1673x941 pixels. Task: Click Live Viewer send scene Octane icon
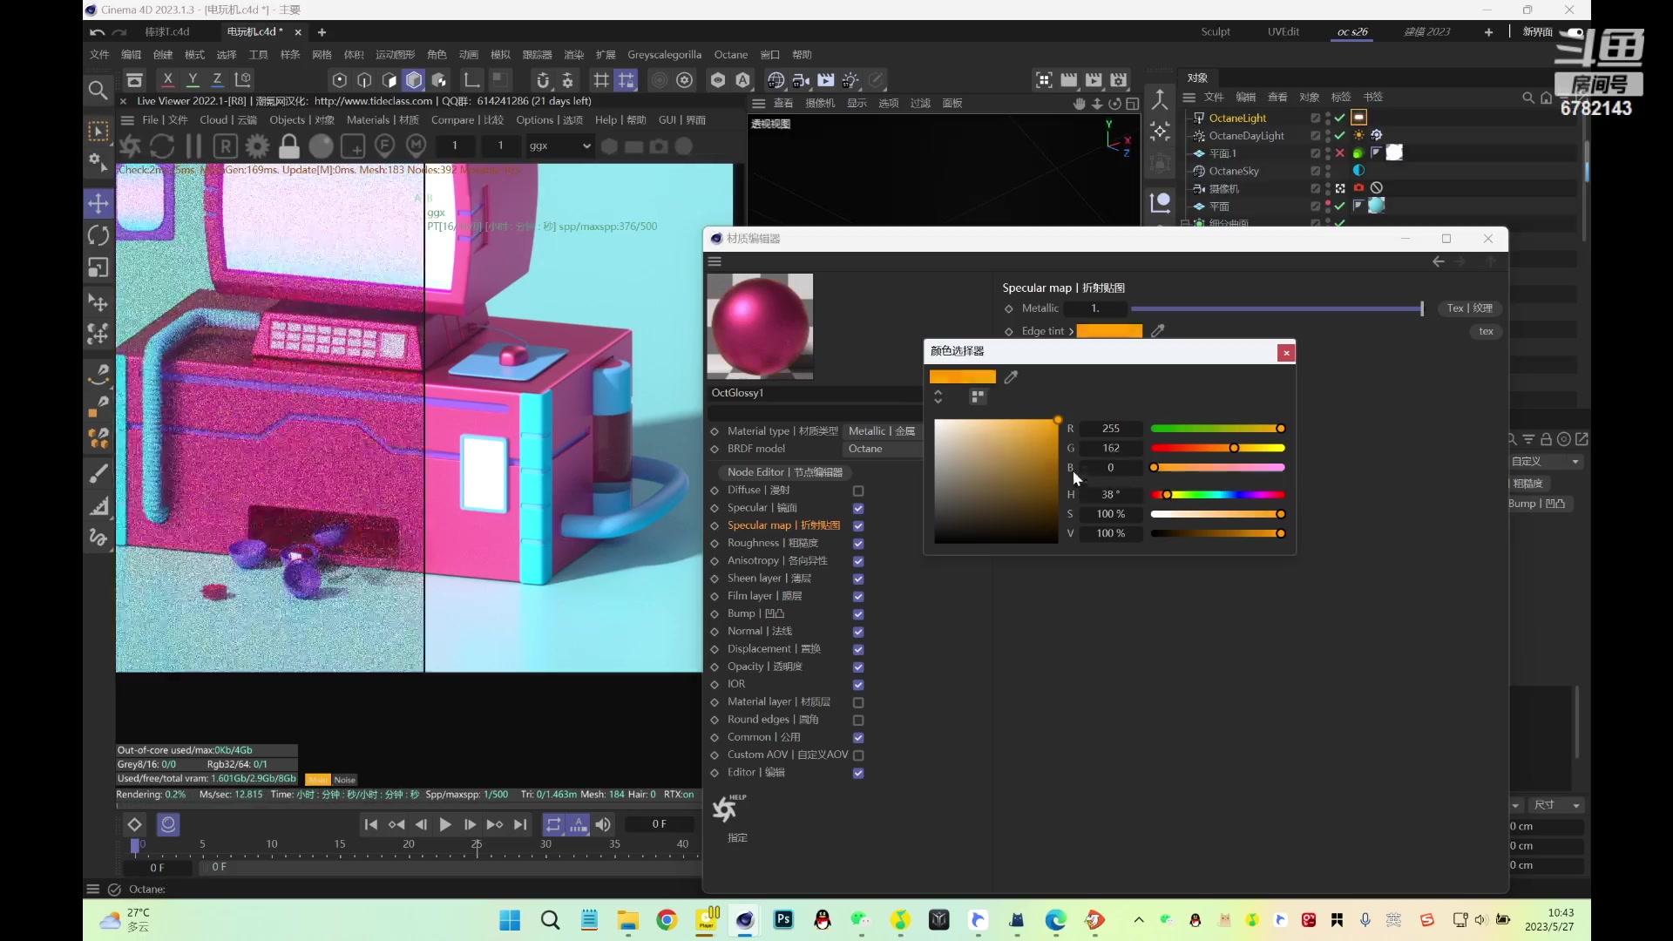[x=131, y=146]
